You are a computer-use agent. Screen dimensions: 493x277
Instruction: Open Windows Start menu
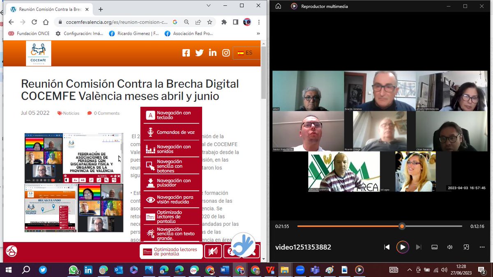pos(9,270)
